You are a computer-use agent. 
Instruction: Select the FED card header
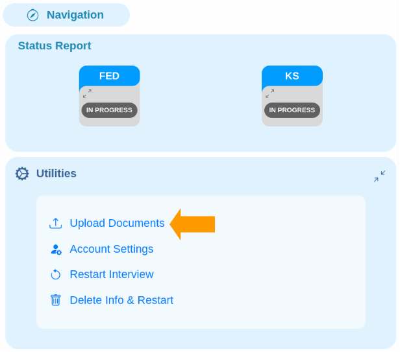pyautogui.click(x=110, y=76)
